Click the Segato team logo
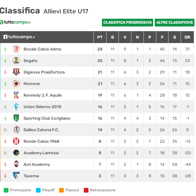Viewport: 196px width, 196px height. pyautogui.click(x=16, y=60)
